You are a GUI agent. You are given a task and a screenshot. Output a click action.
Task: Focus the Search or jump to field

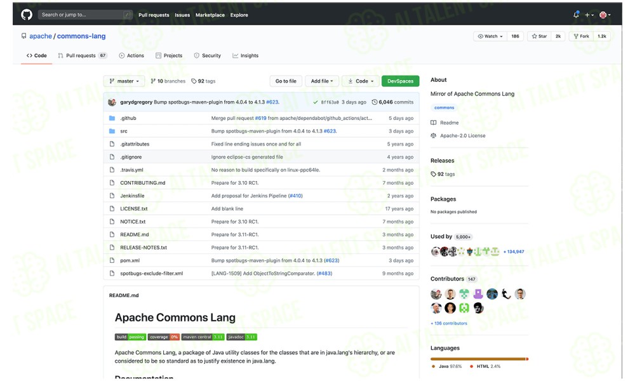pos(85,15)
